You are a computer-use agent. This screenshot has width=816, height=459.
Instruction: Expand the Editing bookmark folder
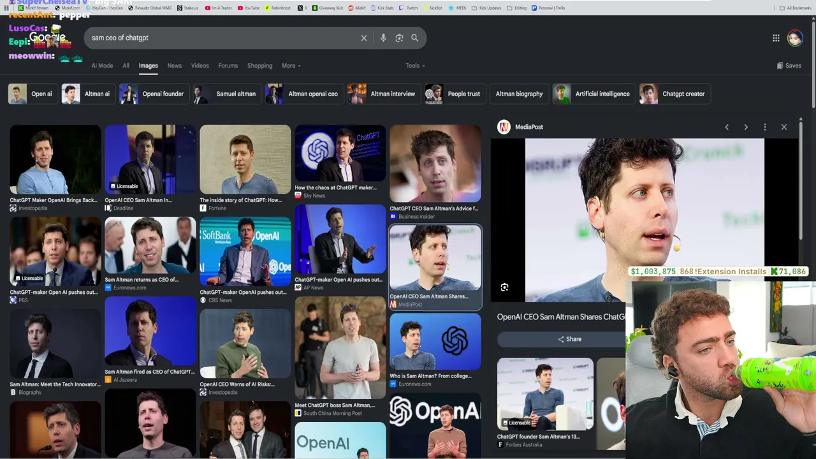pos(517,8)
